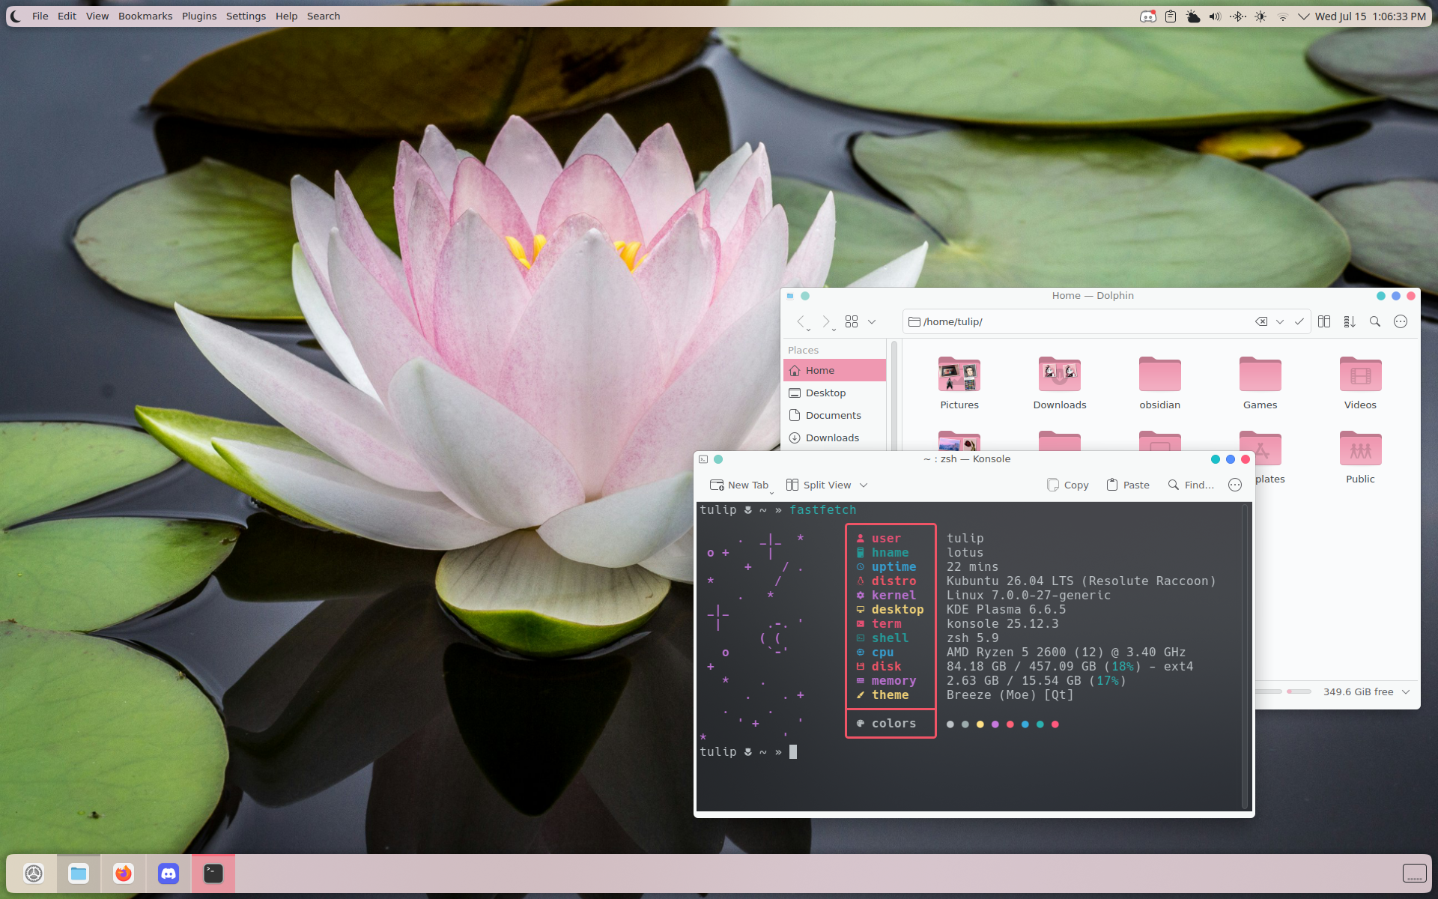Open Discord tray icon
1438x899 pixels.
point(1148,16)
